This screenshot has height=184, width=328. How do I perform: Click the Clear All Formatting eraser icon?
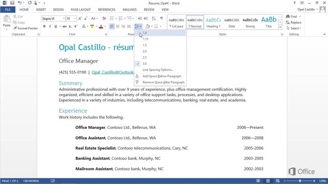click(104, 18)
